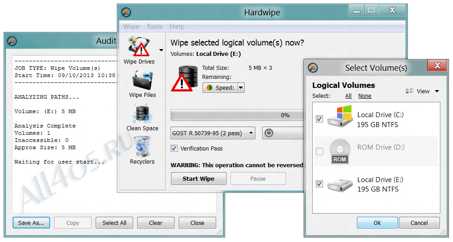
Task: Open the Help menu
Action: [x=177, y=27]
